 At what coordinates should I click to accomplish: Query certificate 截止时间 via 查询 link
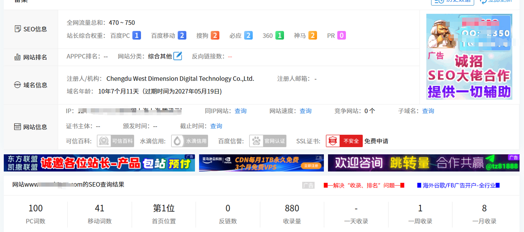[x=216, y=126]
